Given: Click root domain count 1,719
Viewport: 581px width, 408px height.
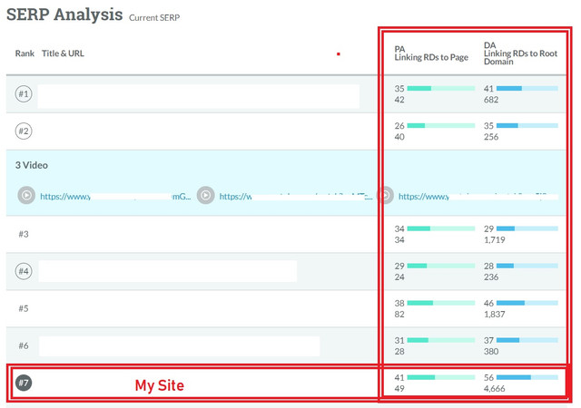Looking at the screenshot, I should point(494,240).
